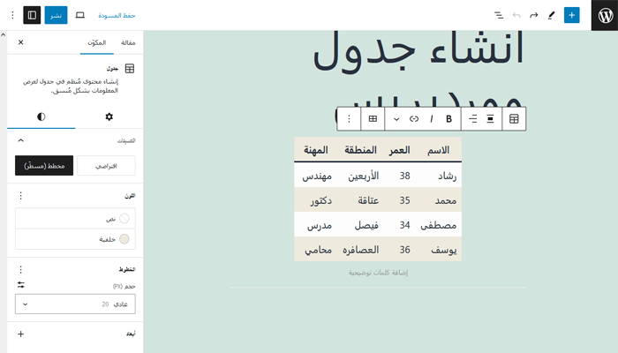Select the افتراضي default table style
The height and width of the screenshot is (353, 618).
[106, 165]
